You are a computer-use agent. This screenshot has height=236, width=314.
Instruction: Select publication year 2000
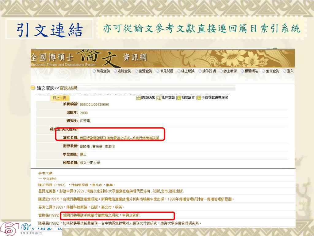84,113
